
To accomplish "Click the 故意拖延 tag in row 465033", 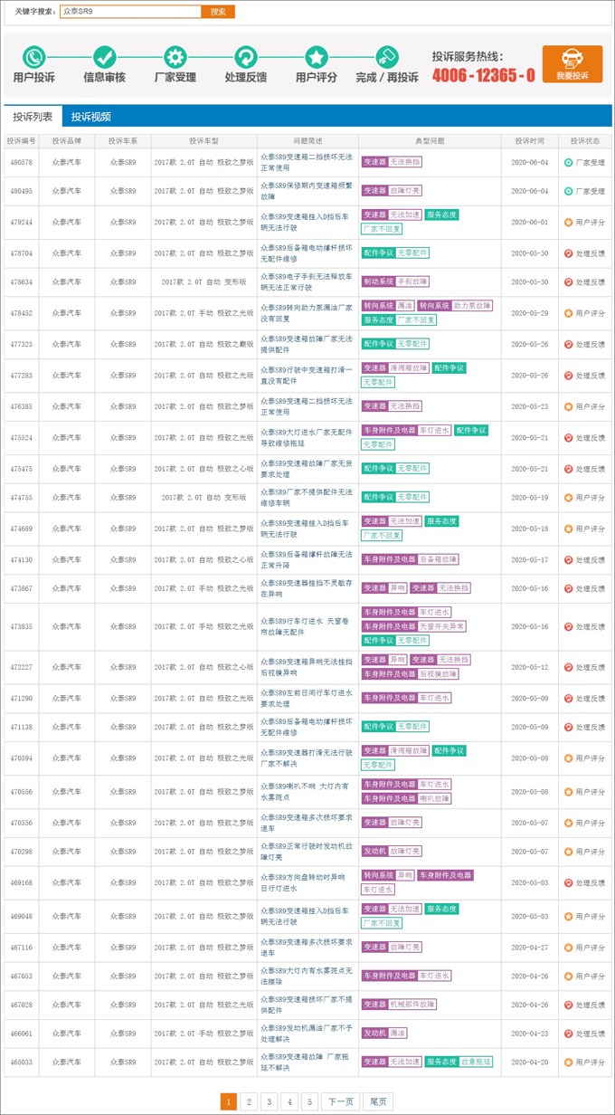I will click(x=476, y=1062).
